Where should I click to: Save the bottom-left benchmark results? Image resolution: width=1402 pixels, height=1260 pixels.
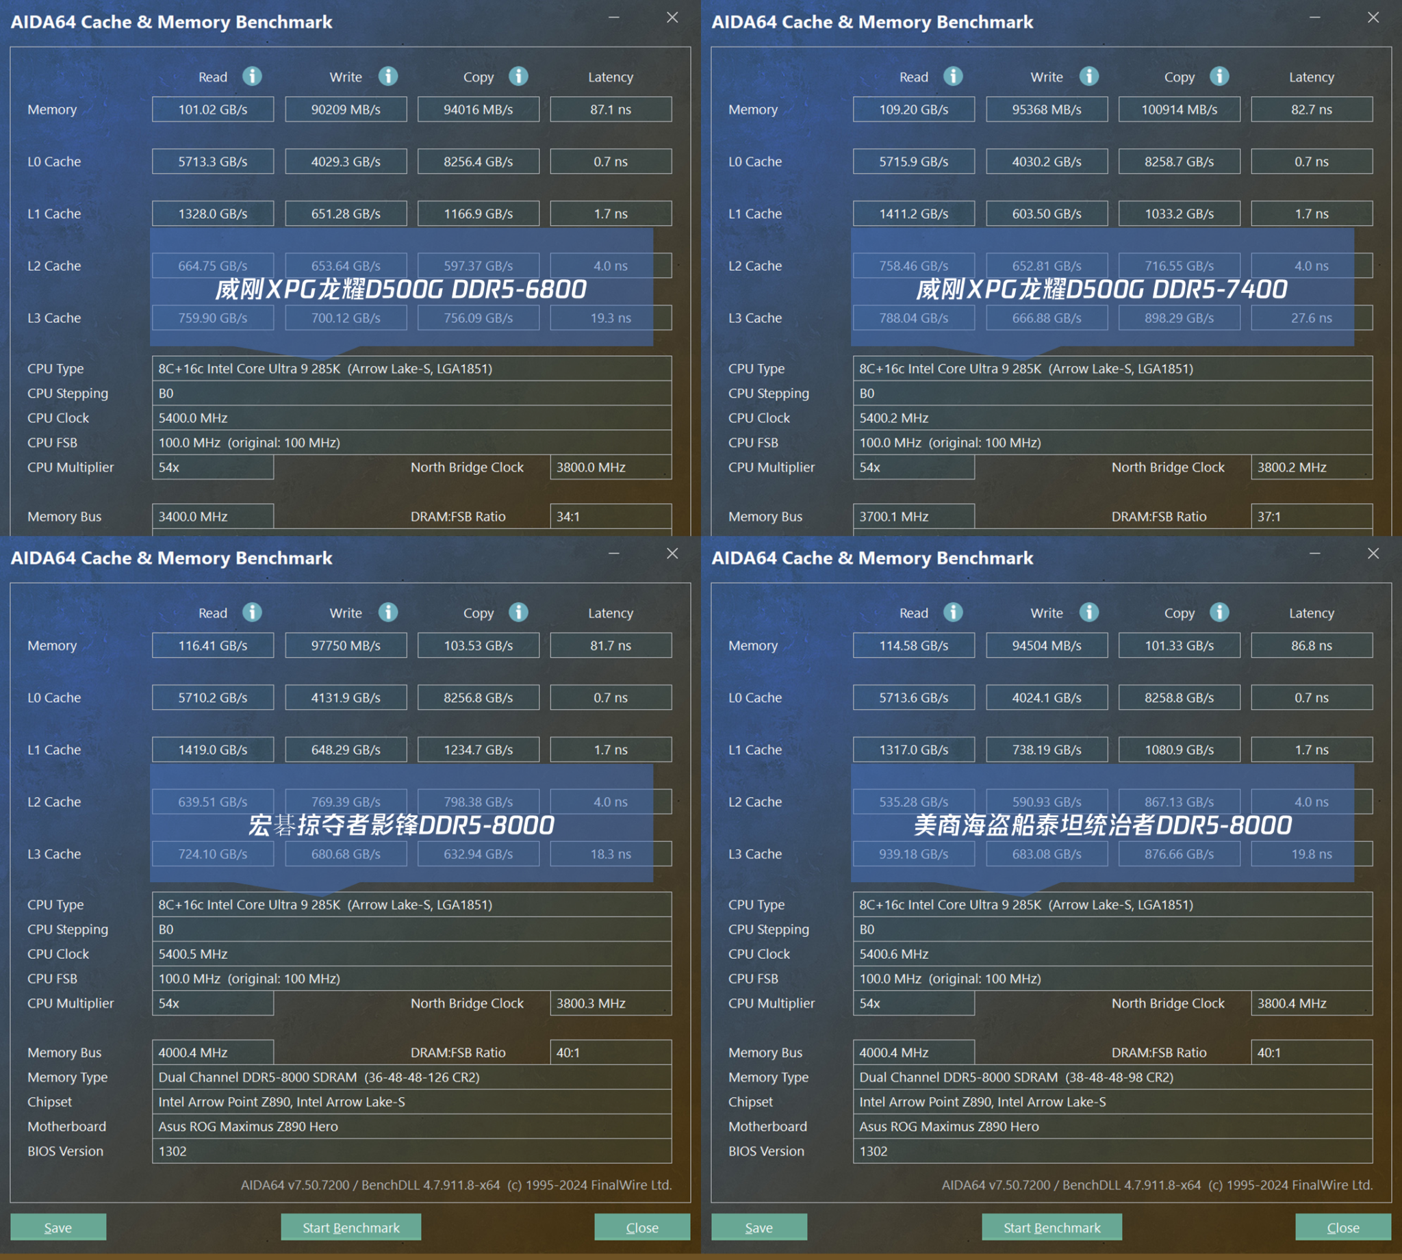click(x=58, y=1227)
